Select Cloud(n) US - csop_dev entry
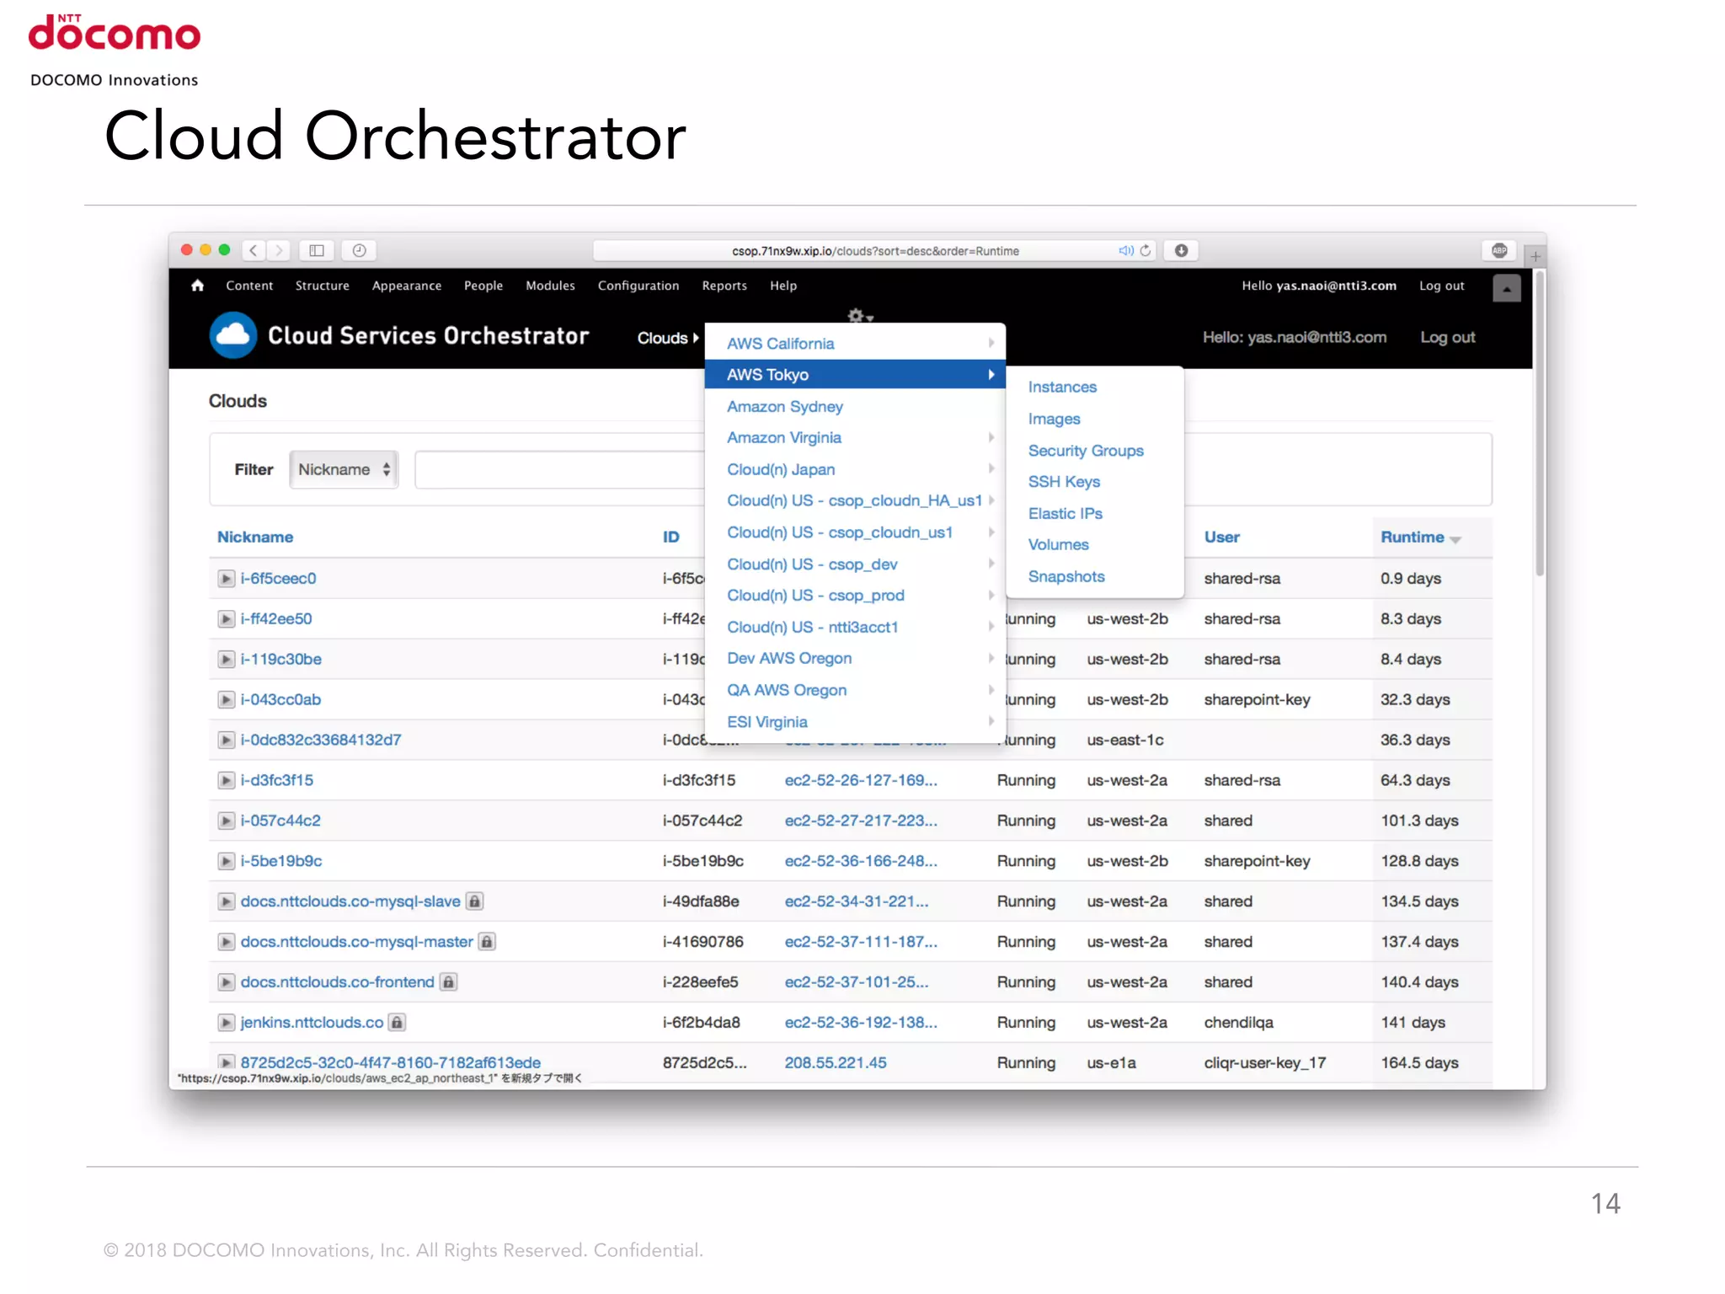This screenshot has width=1725, height=1294. 855,564
